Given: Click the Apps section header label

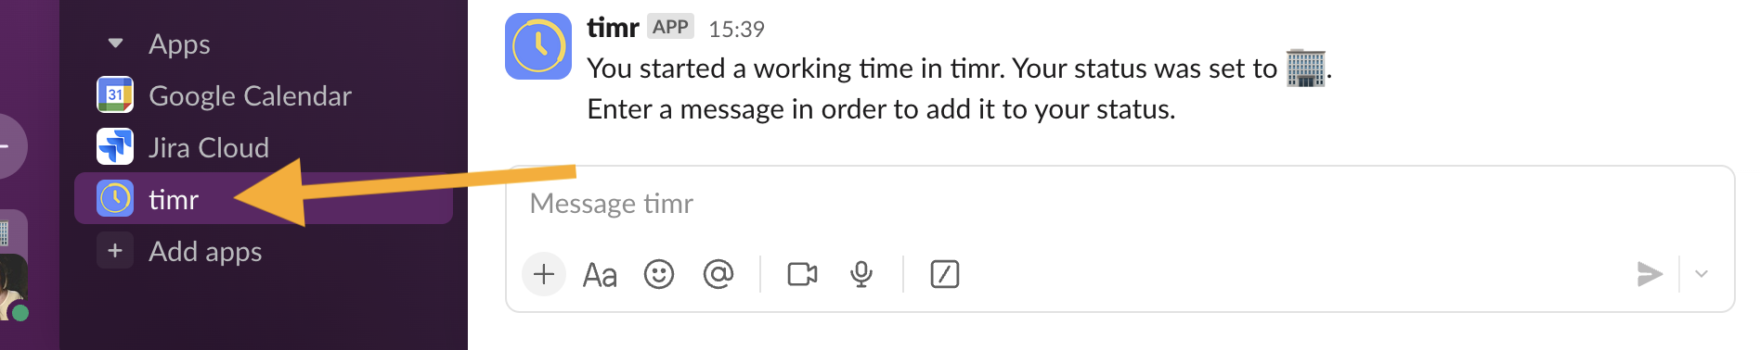Looking at the screenshot, I should click(179, 44).
